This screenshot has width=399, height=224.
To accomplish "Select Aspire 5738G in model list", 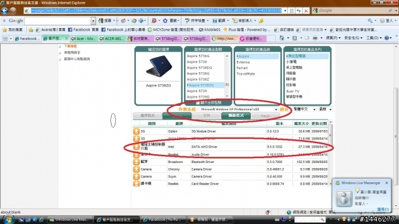I will [198, 73].
